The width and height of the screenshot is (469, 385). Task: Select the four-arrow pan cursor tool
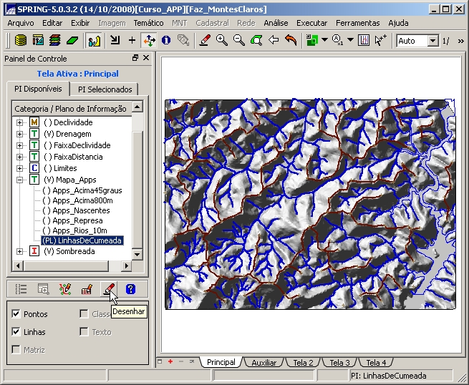tap(149, 41)
